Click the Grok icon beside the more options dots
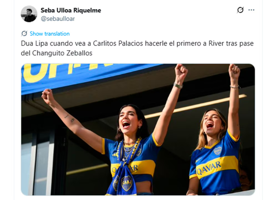The height and width of the screenshot is (200, 275). pos(240,10)
